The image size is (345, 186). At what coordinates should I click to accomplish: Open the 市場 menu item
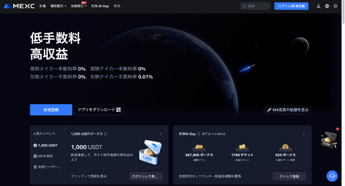[x=42, y=6]
